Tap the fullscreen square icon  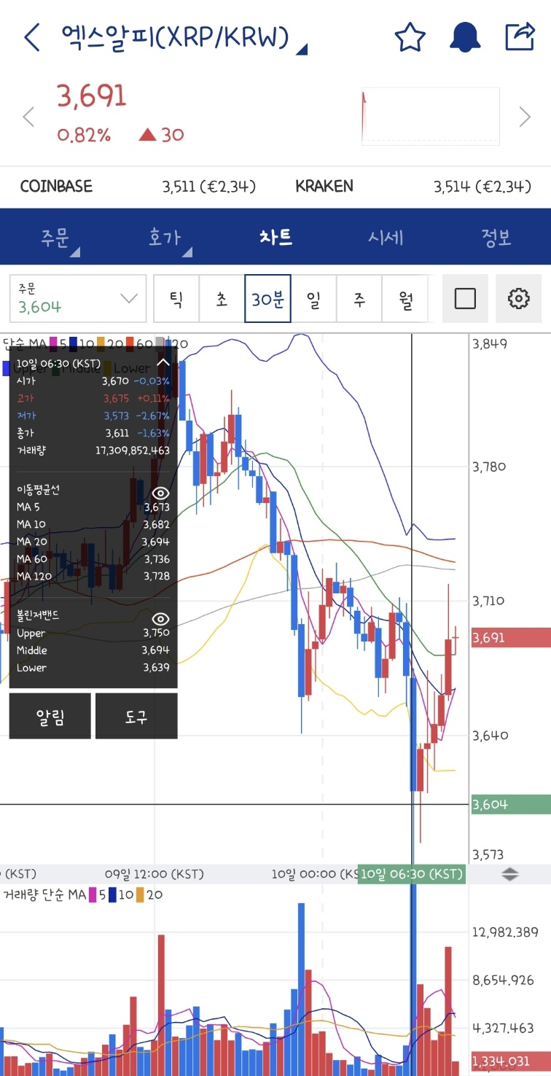(465, 298)
